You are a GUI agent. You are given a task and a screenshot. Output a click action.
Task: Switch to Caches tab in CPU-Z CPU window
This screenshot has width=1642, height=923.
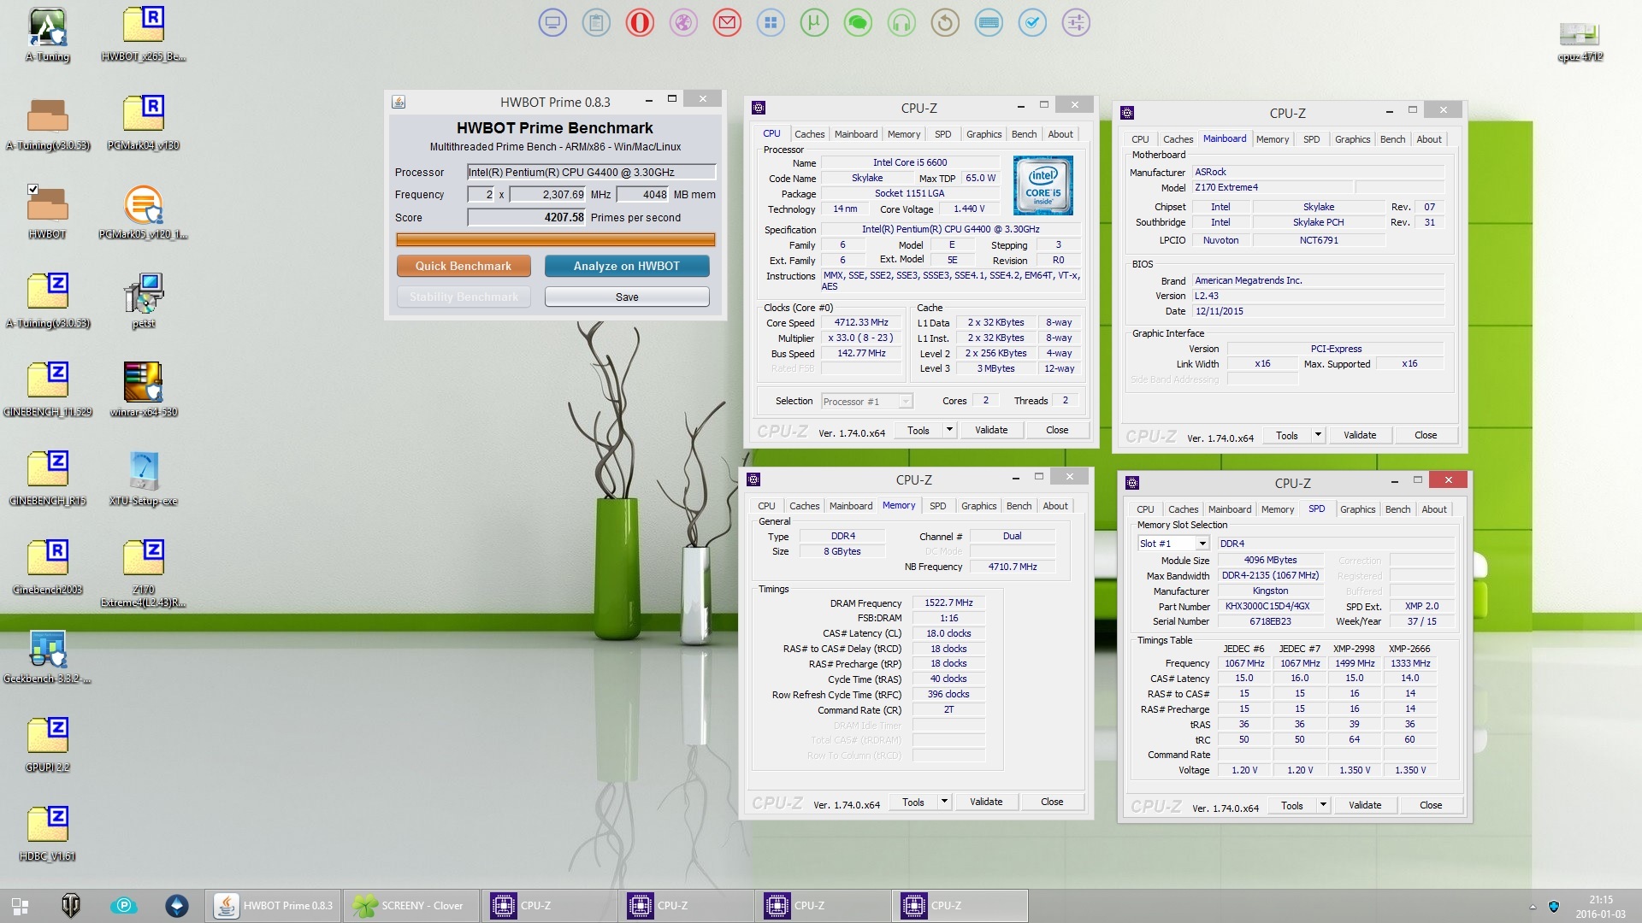(809, 134)
